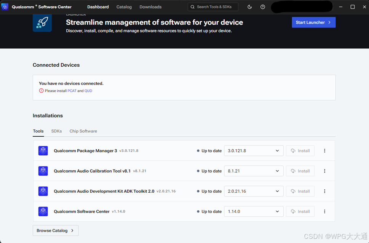Click the v1.14.0 version label
Image resolution: width=369 pixels, height=243 pixels.
[x=118, y=211]
